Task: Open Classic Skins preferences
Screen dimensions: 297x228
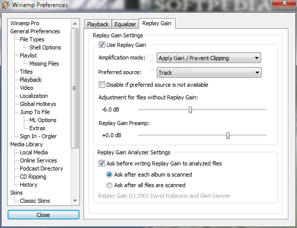Action: tap(35, 201)
